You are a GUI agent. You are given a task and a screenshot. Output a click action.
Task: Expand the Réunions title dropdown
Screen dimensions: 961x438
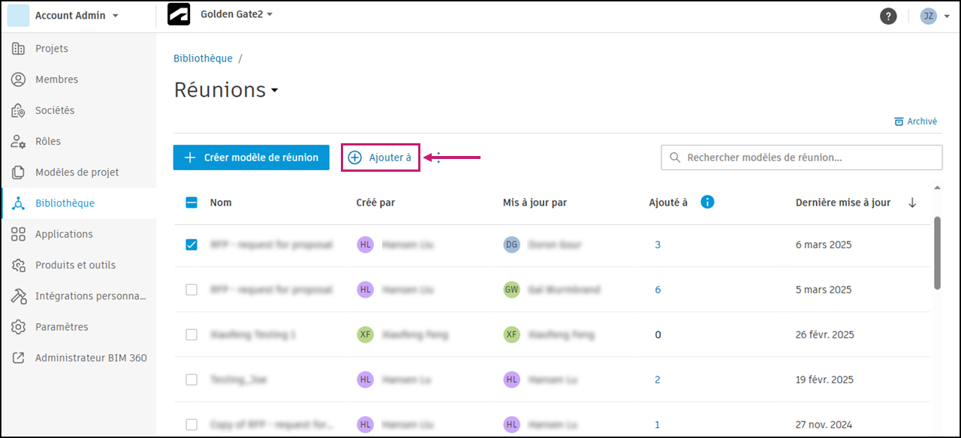[275, 91]
